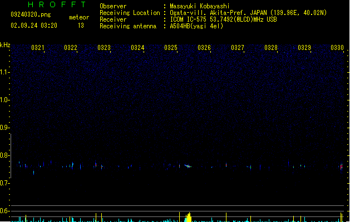Click the 0323 time marker
The image size is (350, 222).
tap(104, 48)
